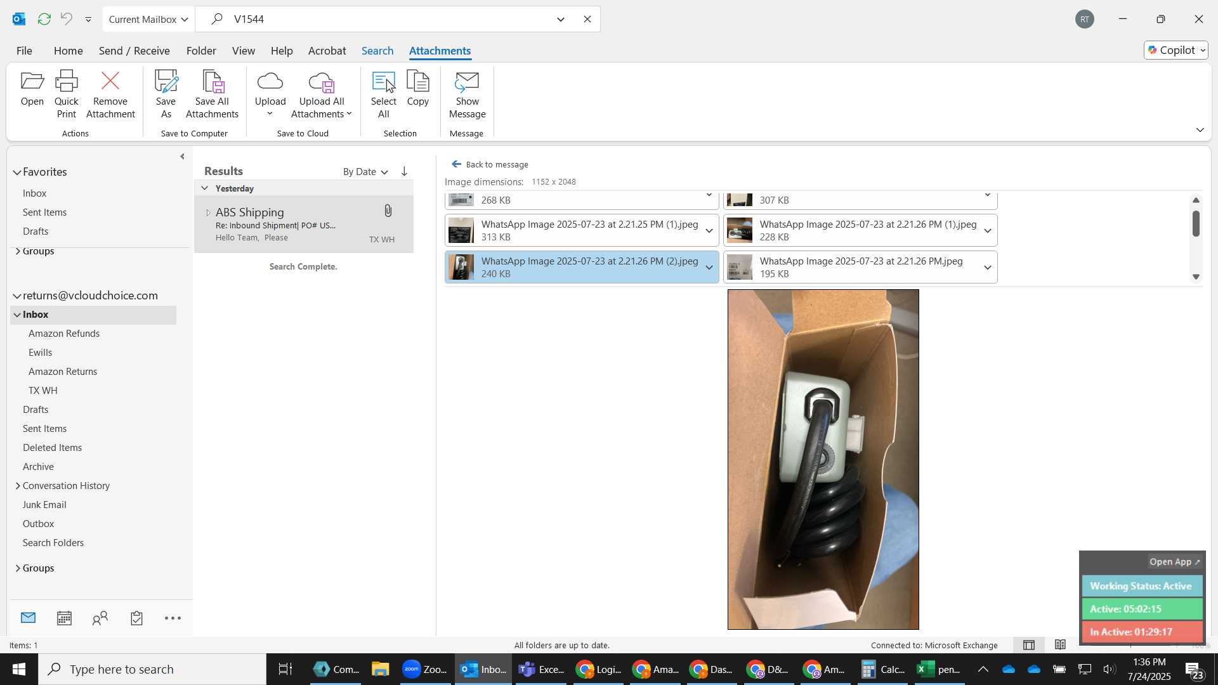Switch to Calendar view icon
1218x685 pixels.
point(64,618)
